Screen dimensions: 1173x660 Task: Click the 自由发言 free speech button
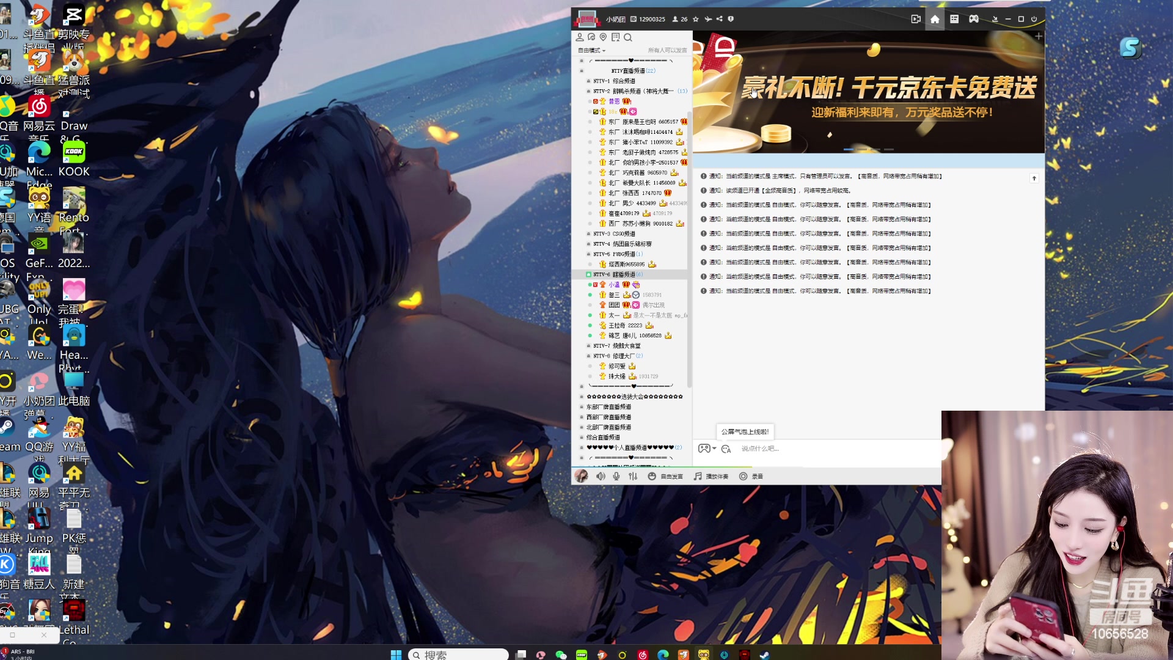coord(665,476)
